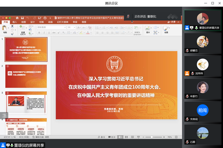Toggle slide sorter view in status bar
This screenshot has height=148, width=223.
126,137
